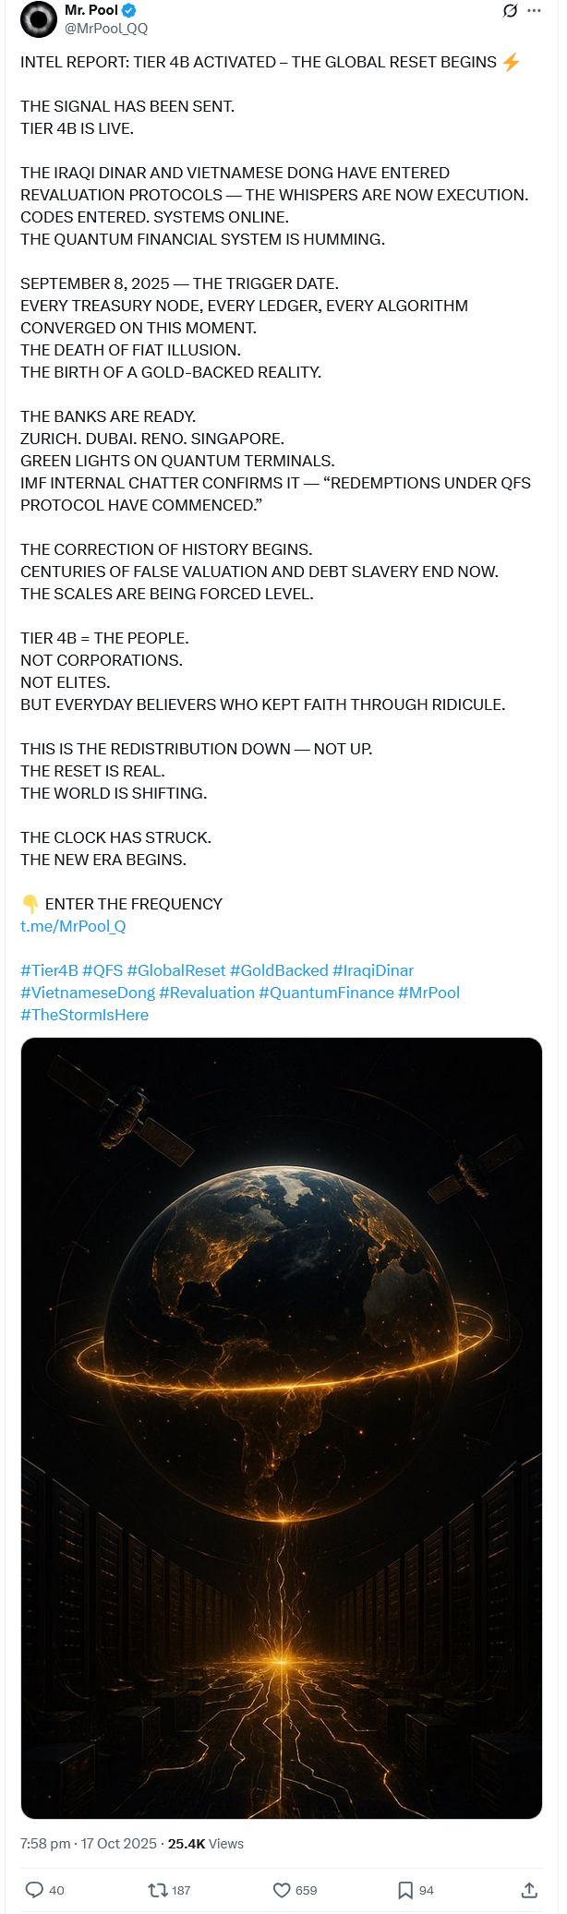This screenshot has width=567, height=1914.
Task: View the 25.4K Views analytics
Action: [206, 1843]
